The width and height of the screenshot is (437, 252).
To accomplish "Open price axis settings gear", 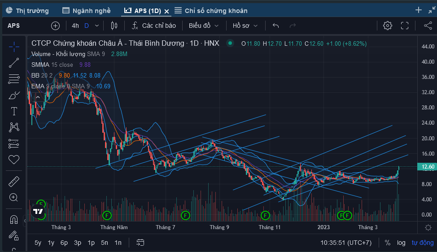I will coord(428,228).
